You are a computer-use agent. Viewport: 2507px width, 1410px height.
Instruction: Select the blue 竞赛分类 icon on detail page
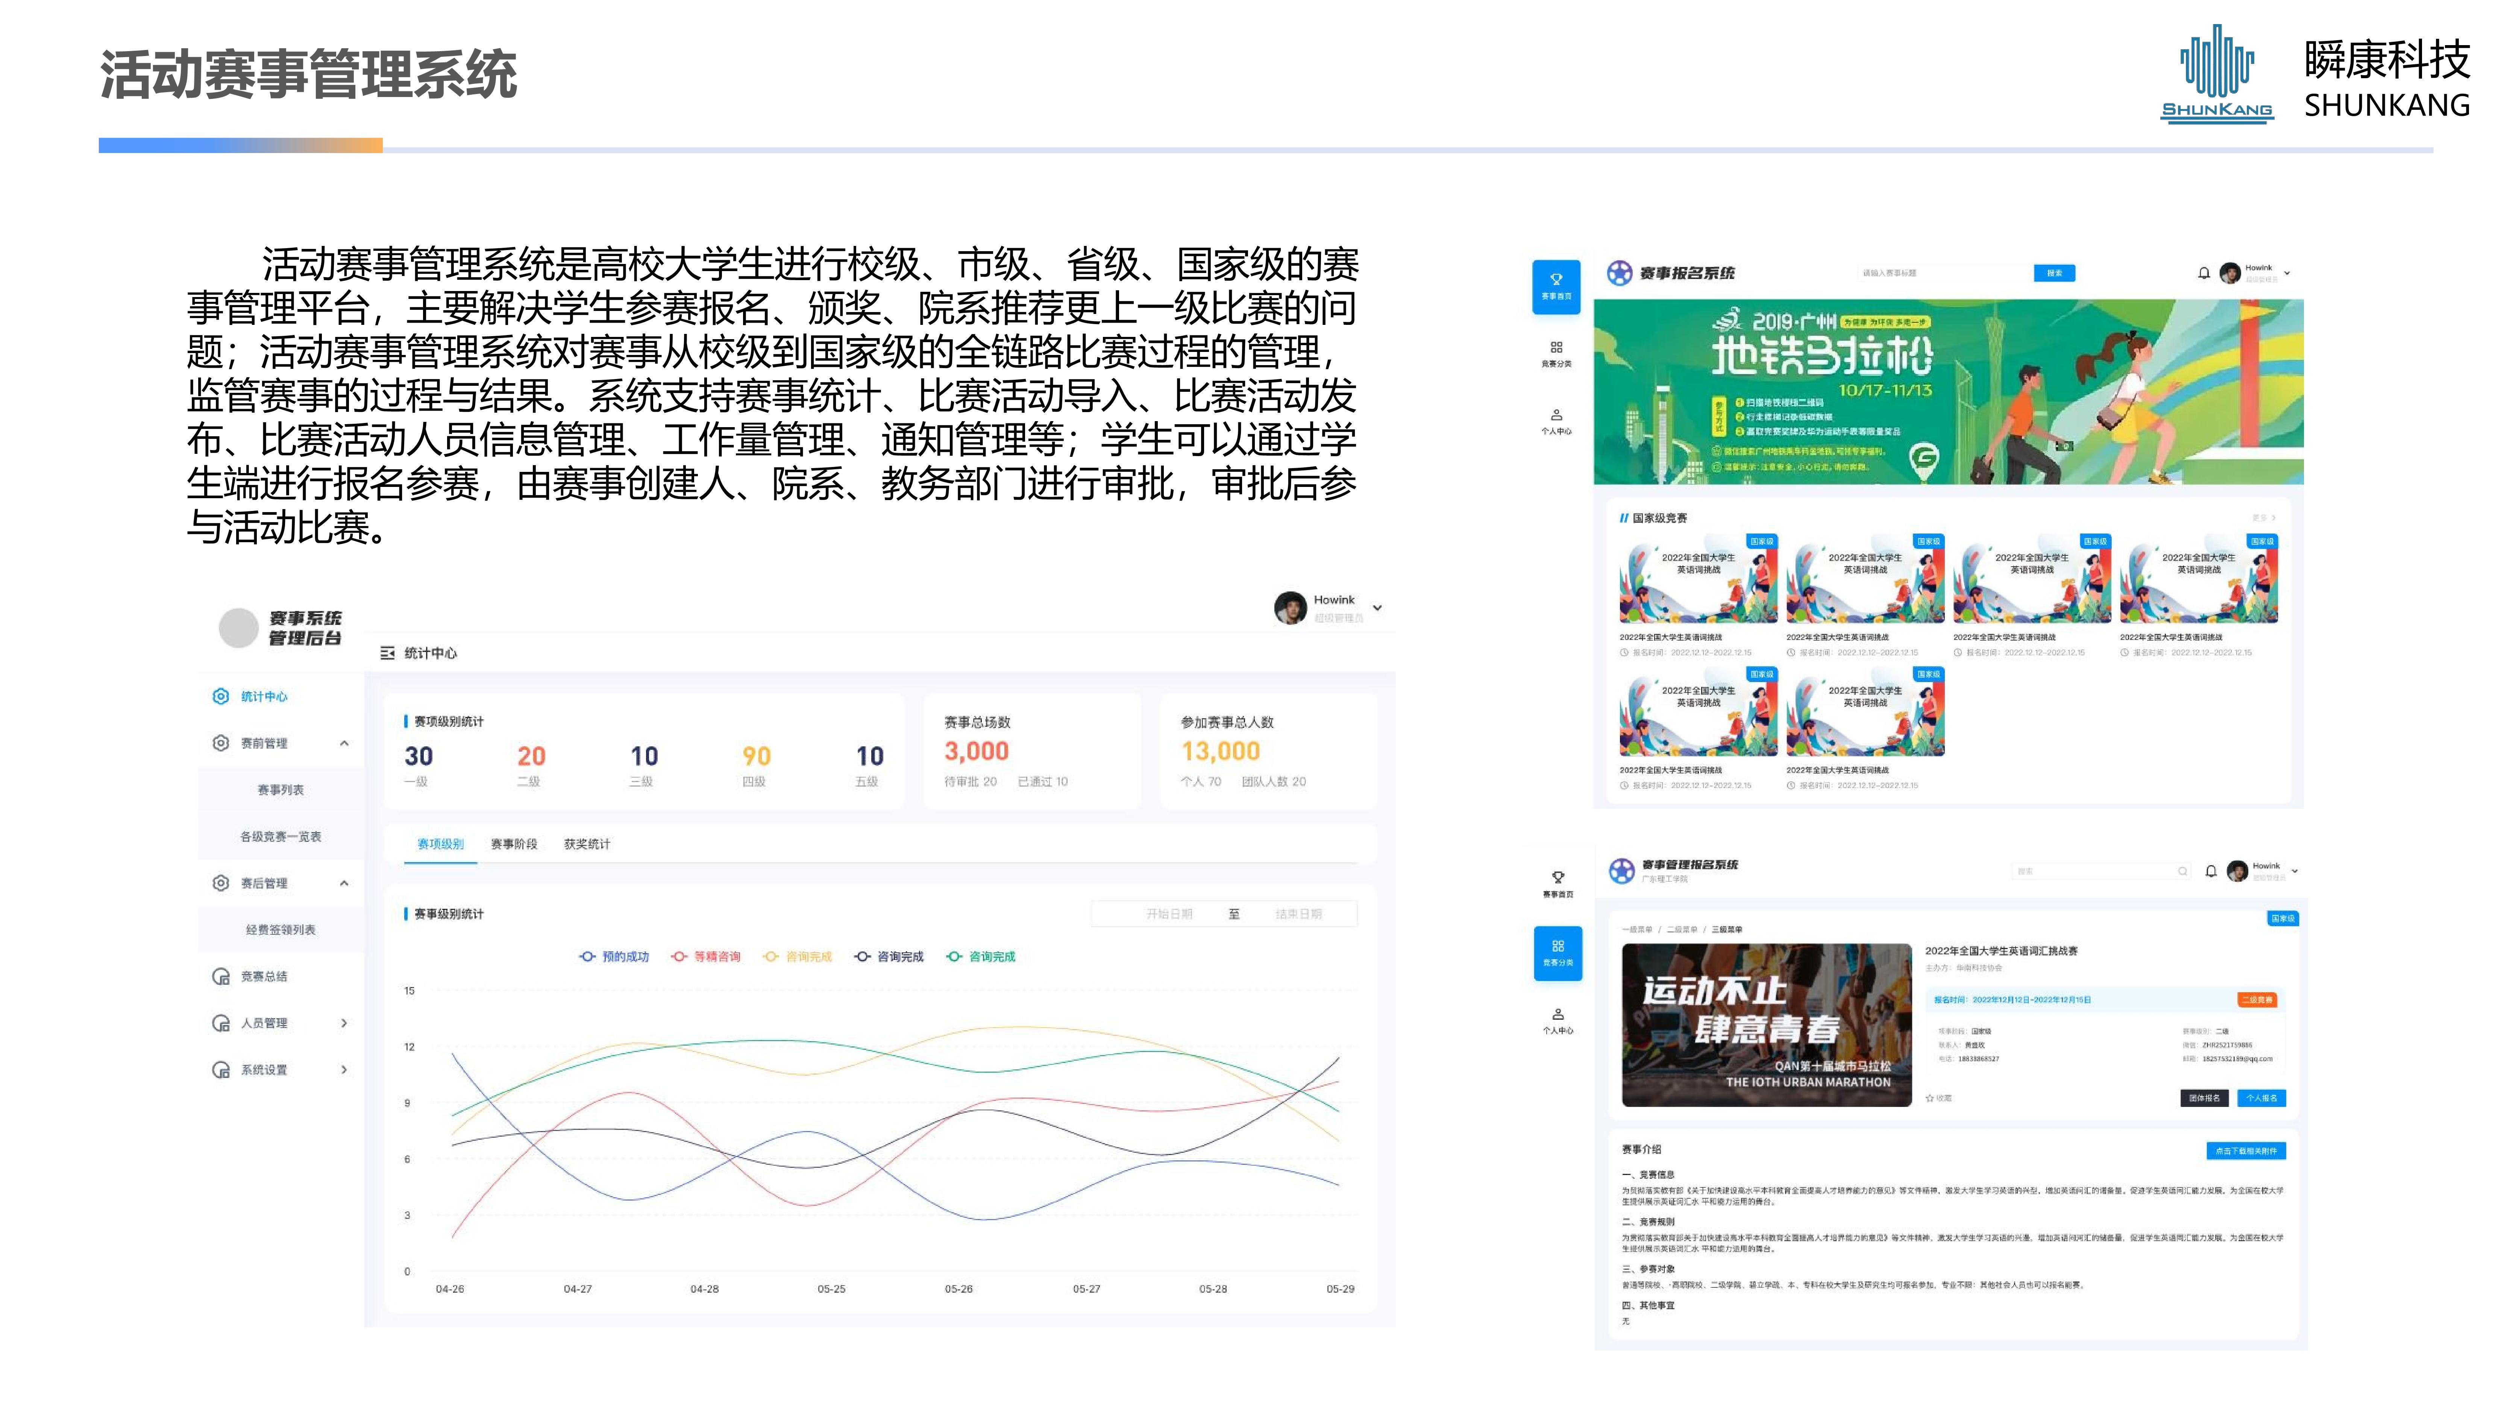point(1558,946)
